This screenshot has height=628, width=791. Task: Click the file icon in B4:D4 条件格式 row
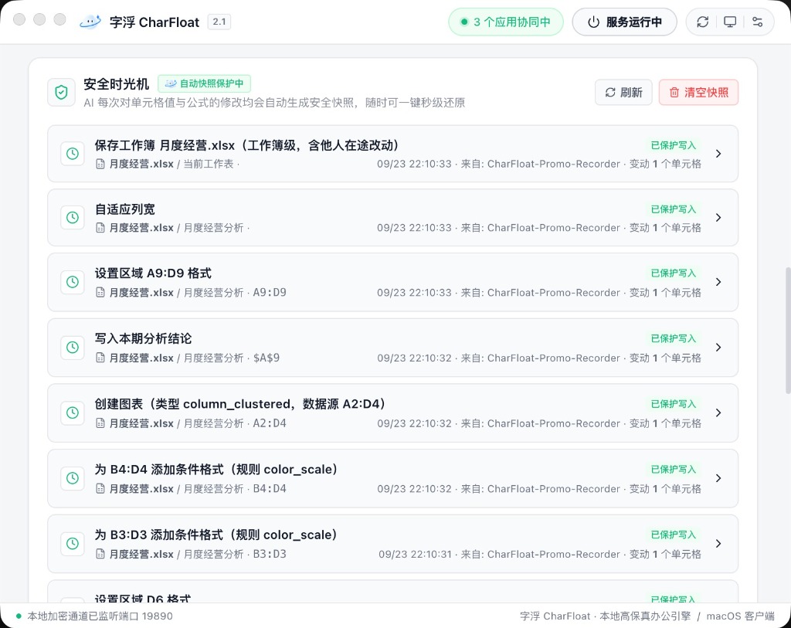pyautogui.click(x=100, y=488)
